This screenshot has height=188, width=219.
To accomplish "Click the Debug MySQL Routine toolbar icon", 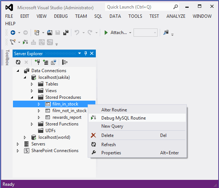I will (x=25, y=42).
